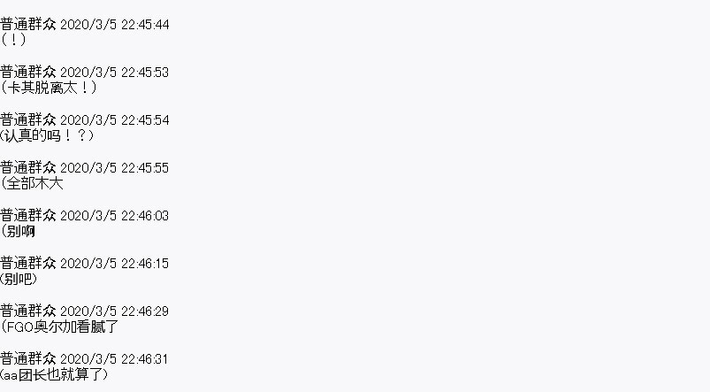Click the 22:45:54 post header
710x392 pixels.
click(85, 120)
